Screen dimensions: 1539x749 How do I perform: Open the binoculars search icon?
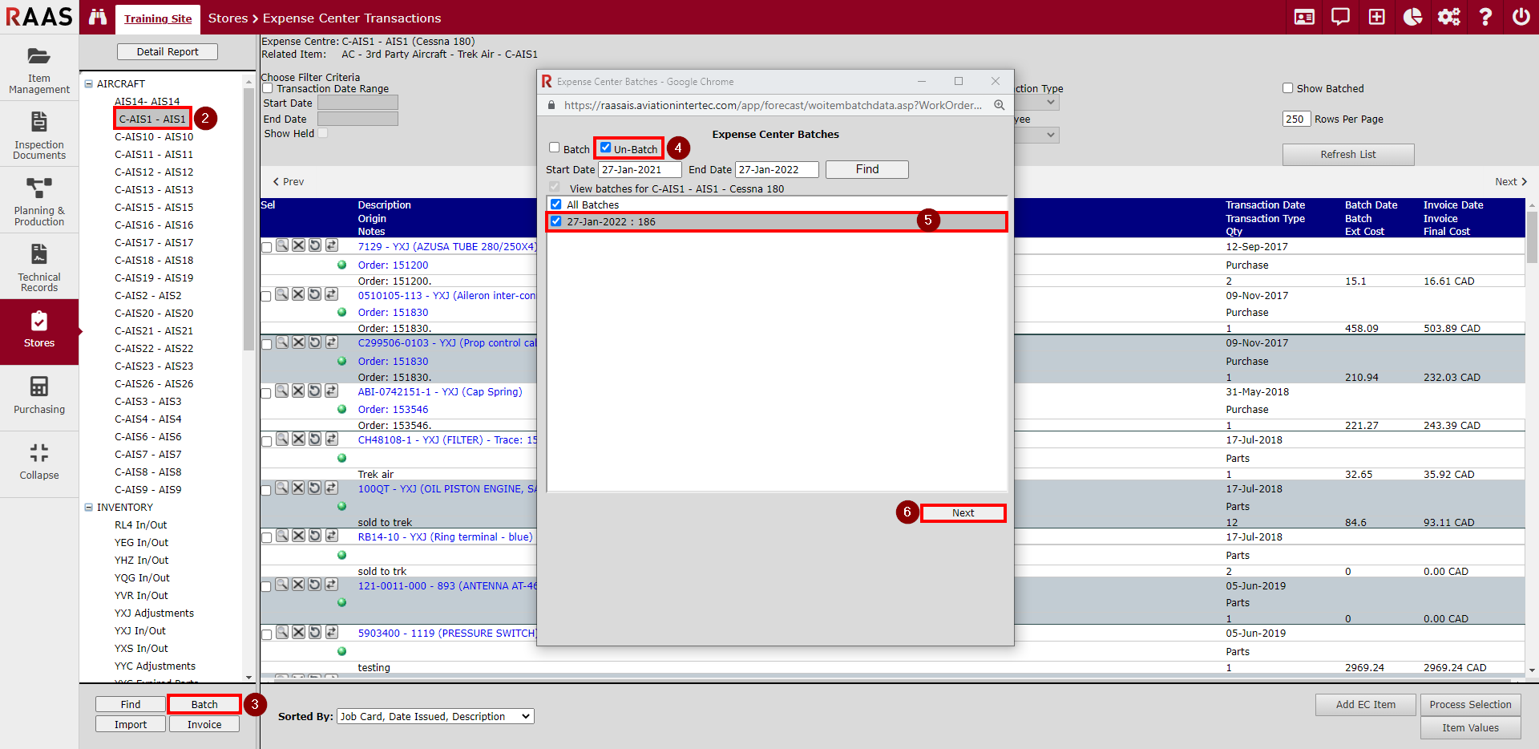[x=98, y=17]
